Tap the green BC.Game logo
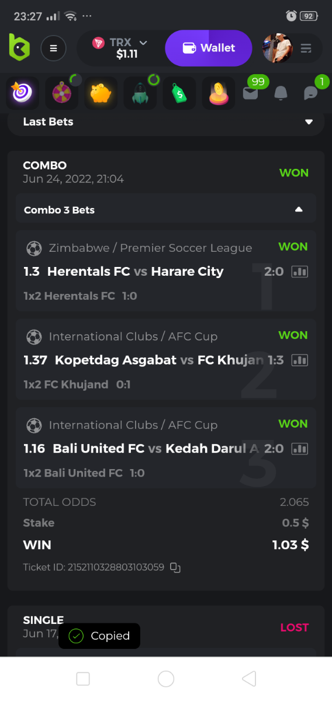Screen dimensions: 332x701 coord(19,47)
